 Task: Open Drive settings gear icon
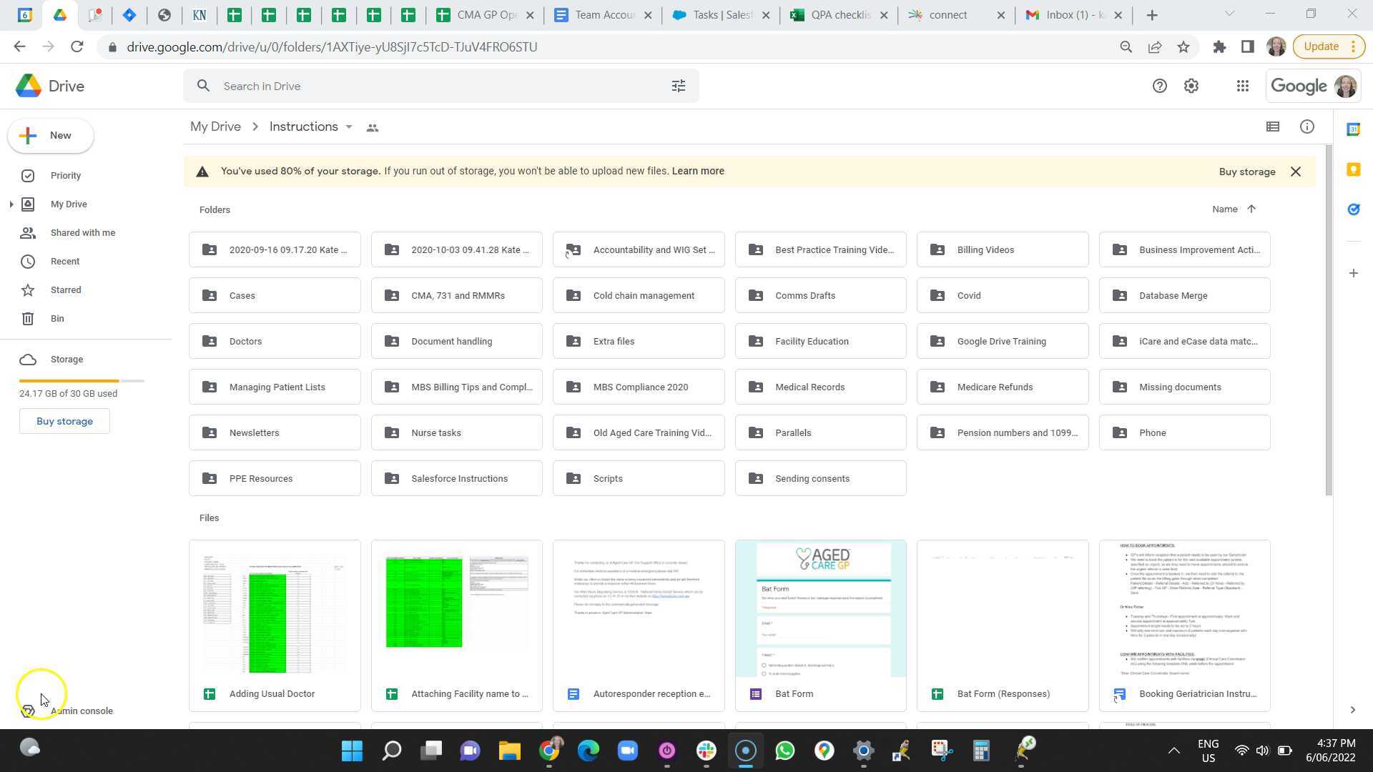coord(1191,86)
